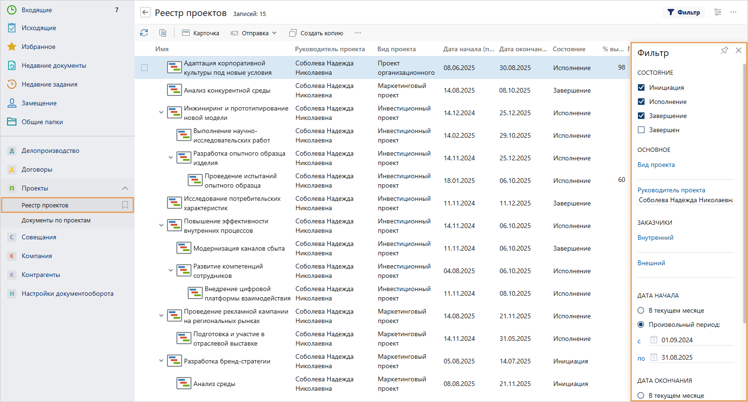This screenshot has height=402, width=748.
Task: Click the Руководитель проекта input field
Action: [x=685, y=200]
